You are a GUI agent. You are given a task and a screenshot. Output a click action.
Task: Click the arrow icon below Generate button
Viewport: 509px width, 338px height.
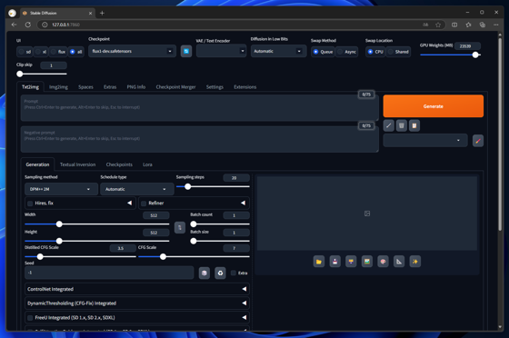[389, 125]
